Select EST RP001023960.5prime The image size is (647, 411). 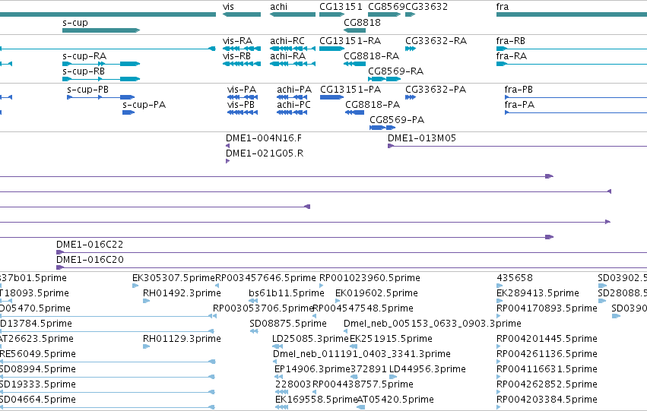tap(322, 285)
